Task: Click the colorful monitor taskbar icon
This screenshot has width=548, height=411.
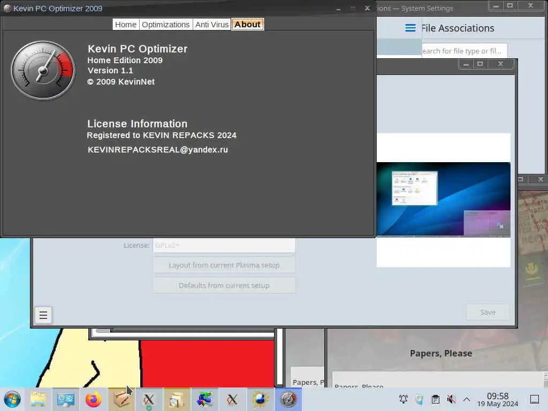Action: click(x=204, y=399)
